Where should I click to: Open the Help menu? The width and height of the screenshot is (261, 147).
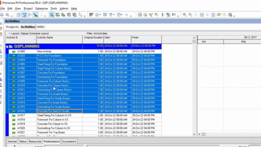(74, 9)
